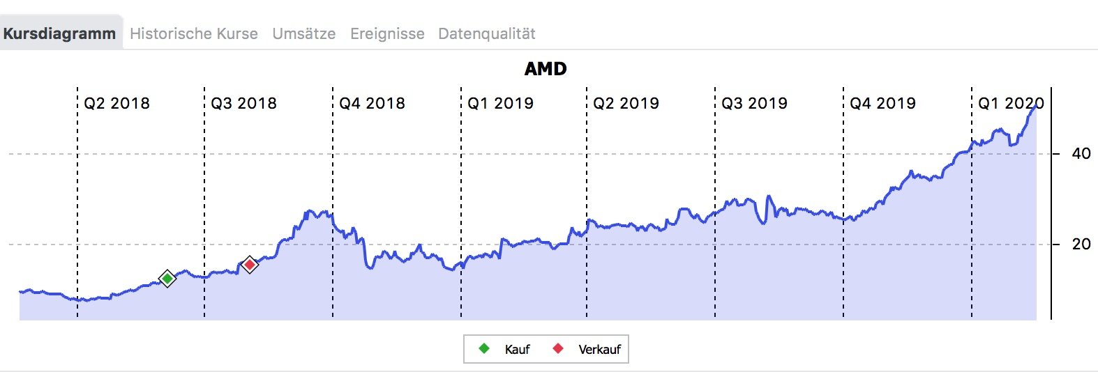Select the Umsätze tab
The width and height of the screenshot is (1098, 372).
coord(304,33)
